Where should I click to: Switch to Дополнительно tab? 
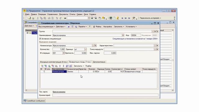pyautogui.click(x=99, y=62)
